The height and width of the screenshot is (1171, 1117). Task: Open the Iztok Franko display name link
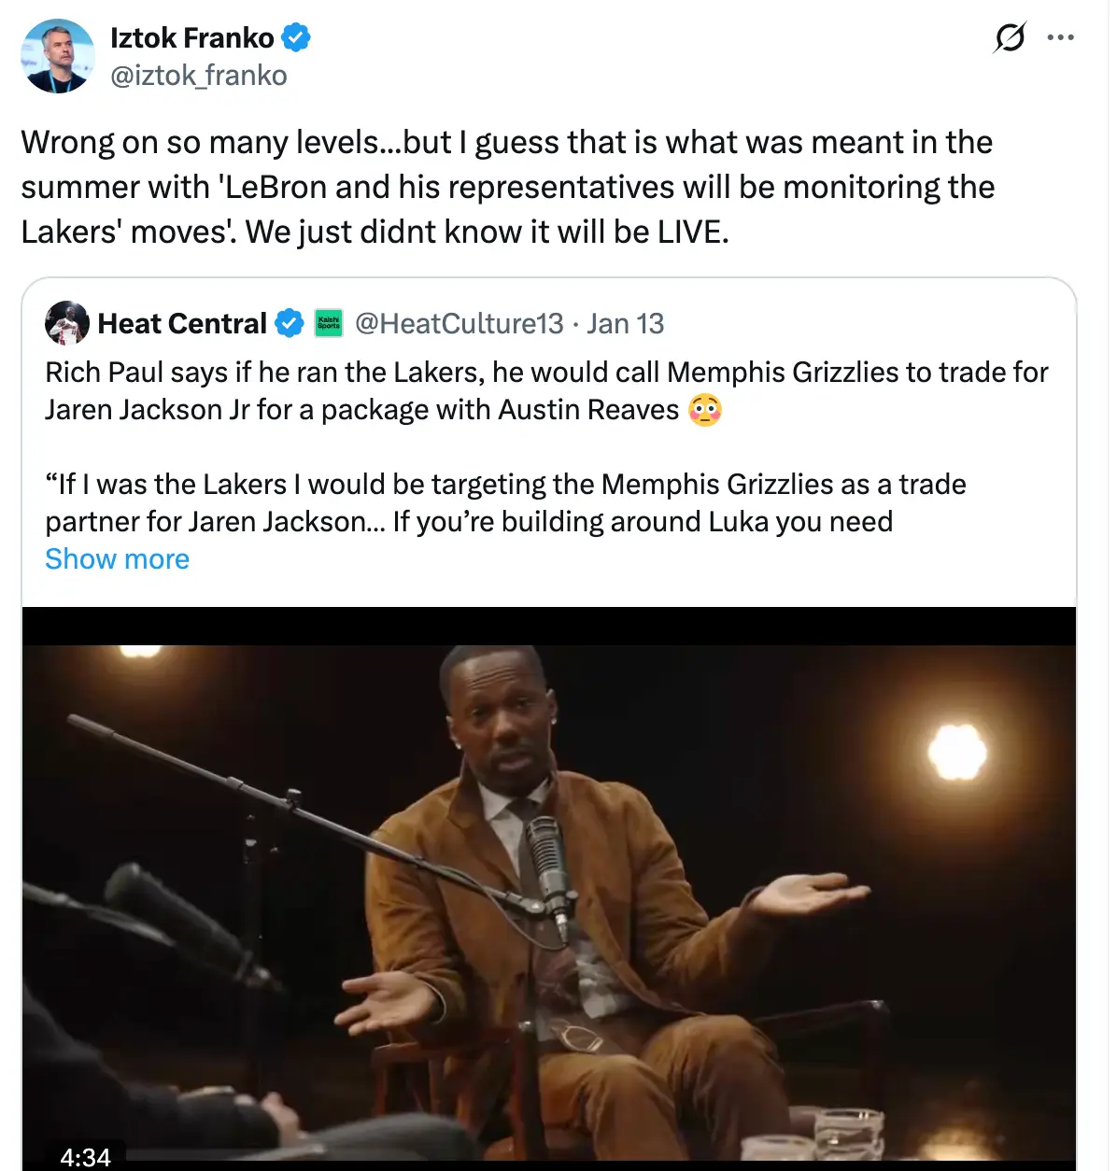point(192,38)
